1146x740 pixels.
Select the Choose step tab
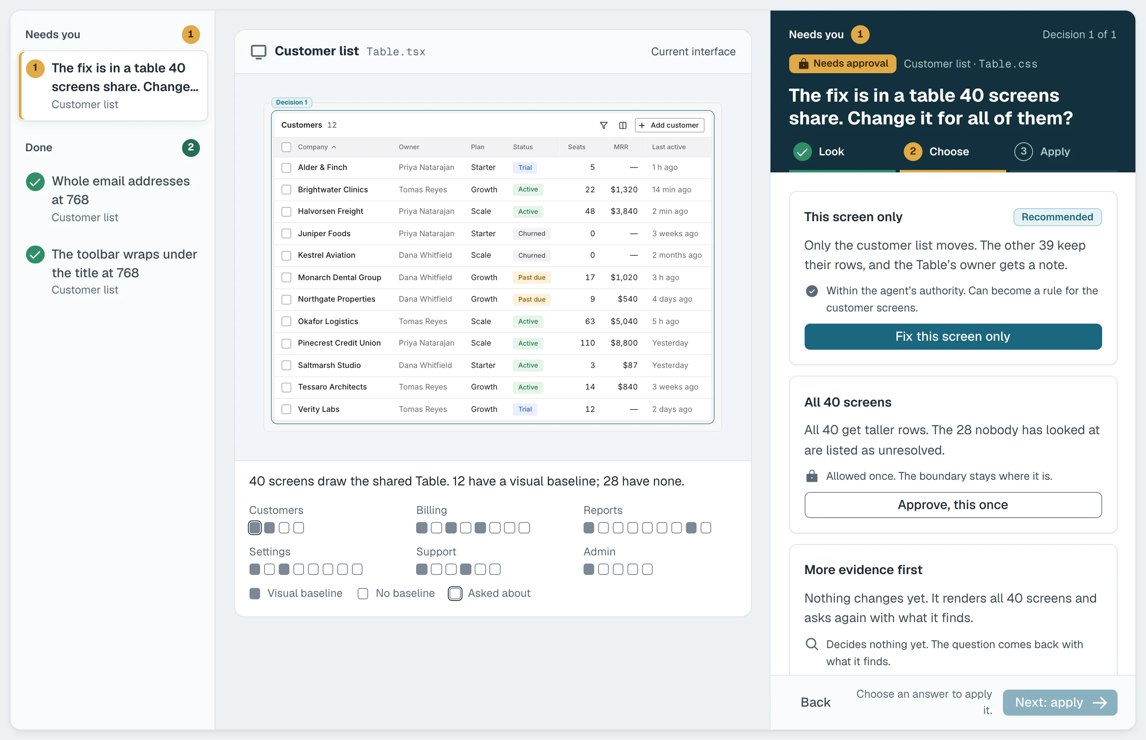click(x=953, y=152)
